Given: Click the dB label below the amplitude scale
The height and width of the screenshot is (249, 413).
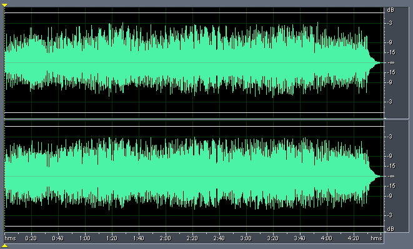Looking at the screenshot, I should tap(391, 229).
